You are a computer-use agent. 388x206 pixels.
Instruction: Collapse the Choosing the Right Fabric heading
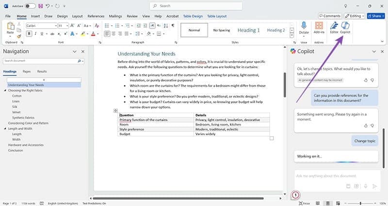5,91
